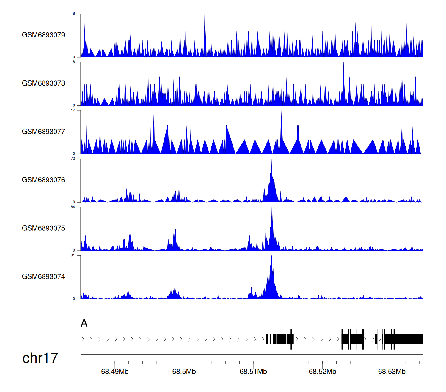Select the GSM6893074 track name

pyautogui.click(x=43, y=277)
